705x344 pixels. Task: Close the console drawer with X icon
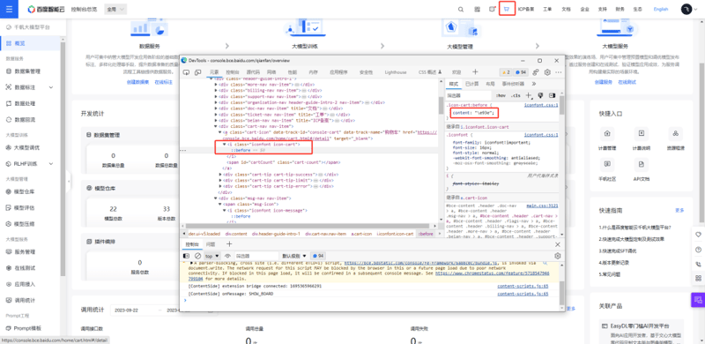pyautogui.click(x=558, y=244)
